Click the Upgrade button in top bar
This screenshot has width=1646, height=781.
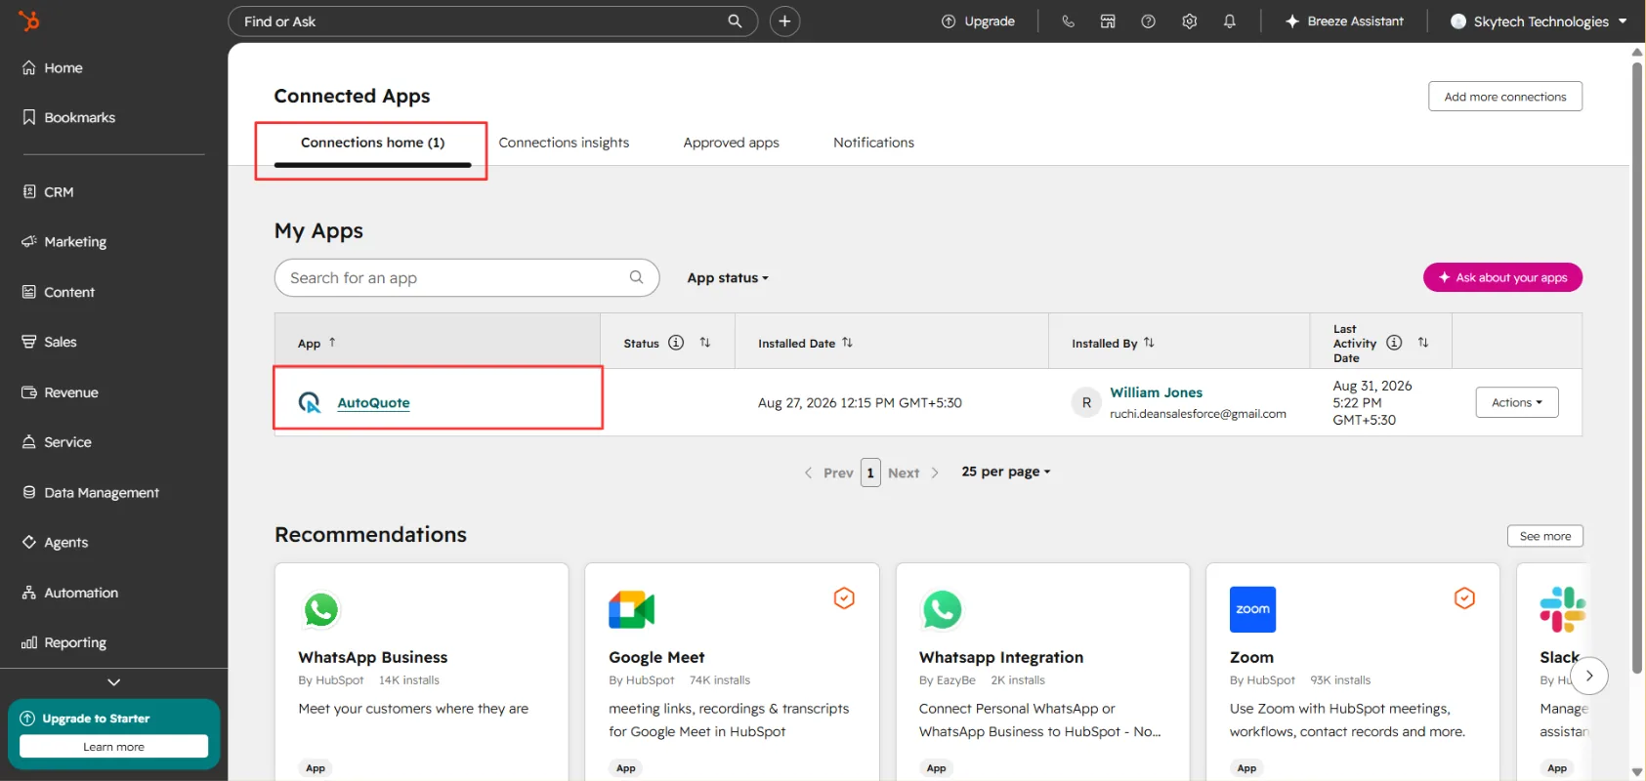pos(978,21)
